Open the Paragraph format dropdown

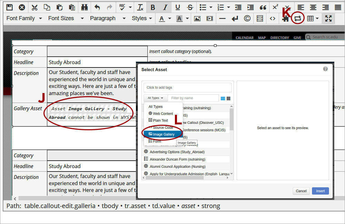108,19
